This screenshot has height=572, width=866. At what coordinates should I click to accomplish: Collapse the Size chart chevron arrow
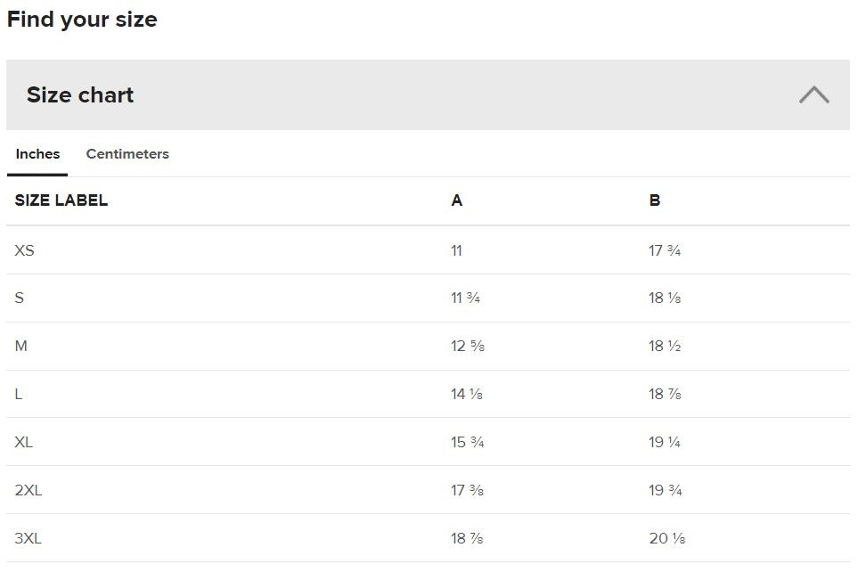(x=813, y=95)
